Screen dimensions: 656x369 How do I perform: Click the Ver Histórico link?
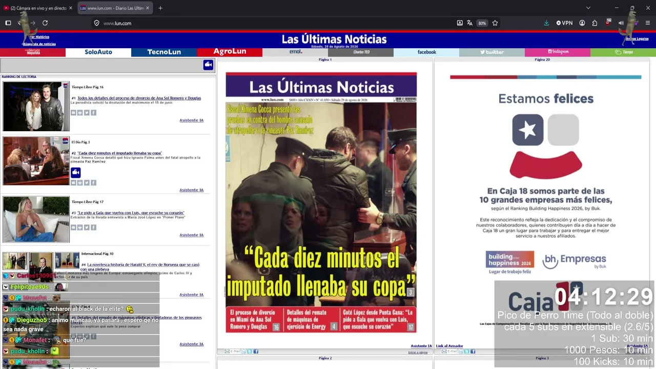(x=39, y=37)
